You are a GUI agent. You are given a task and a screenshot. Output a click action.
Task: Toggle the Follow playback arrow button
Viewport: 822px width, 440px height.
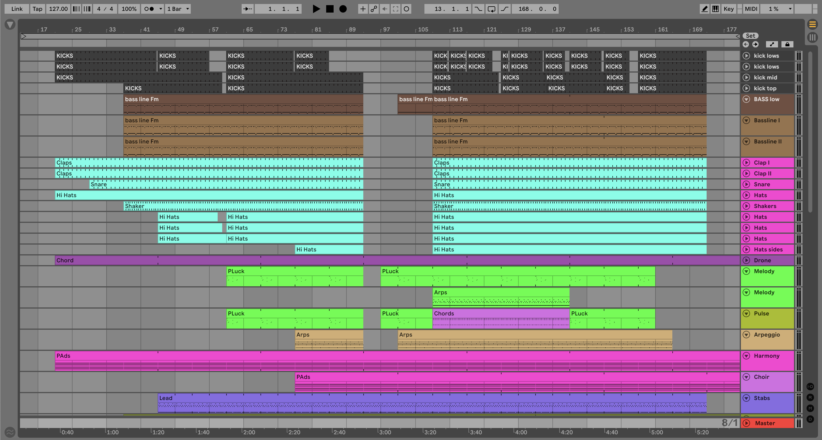pos(247,9)
